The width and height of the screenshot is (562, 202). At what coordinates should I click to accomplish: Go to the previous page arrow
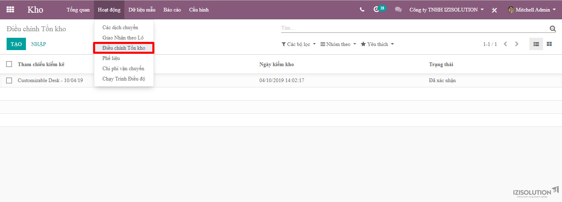505,44
